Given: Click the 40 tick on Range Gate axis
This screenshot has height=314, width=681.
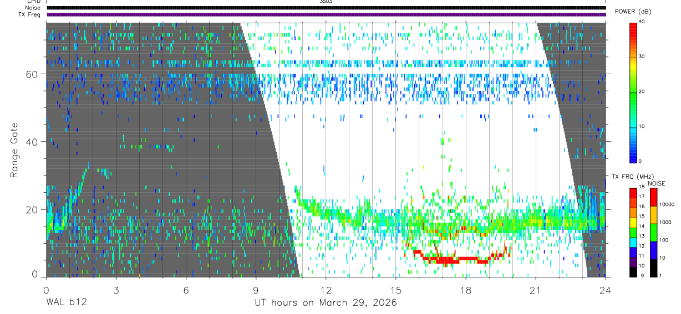Looking at the screenshot, I should coord(33,142).
